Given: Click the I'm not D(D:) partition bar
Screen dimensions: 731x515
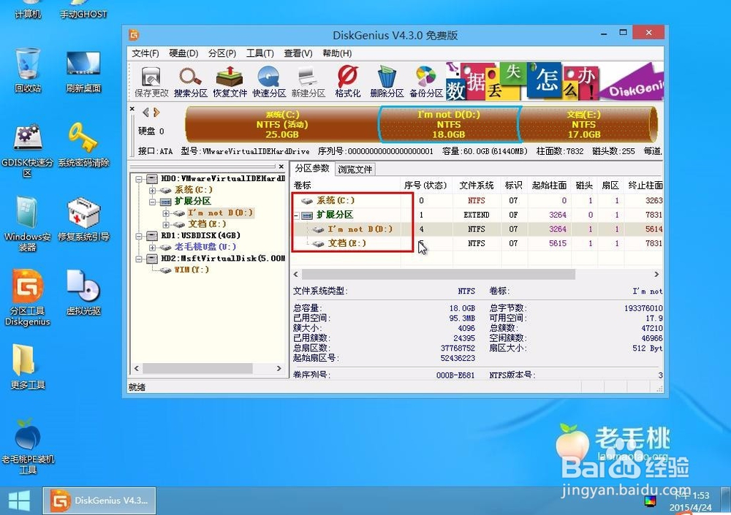Looking at the screenshot, I should [x=449, y=125].
